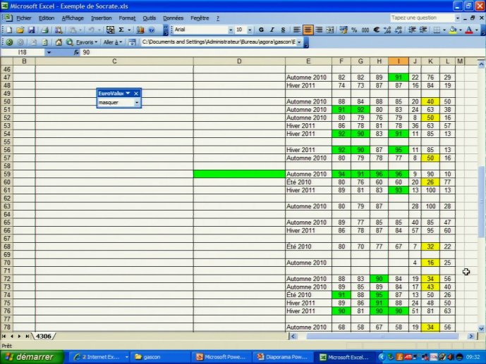This screenshot has width=486, height=364.
Task: Open the Fichier menu
Action: tap(23, 18)
